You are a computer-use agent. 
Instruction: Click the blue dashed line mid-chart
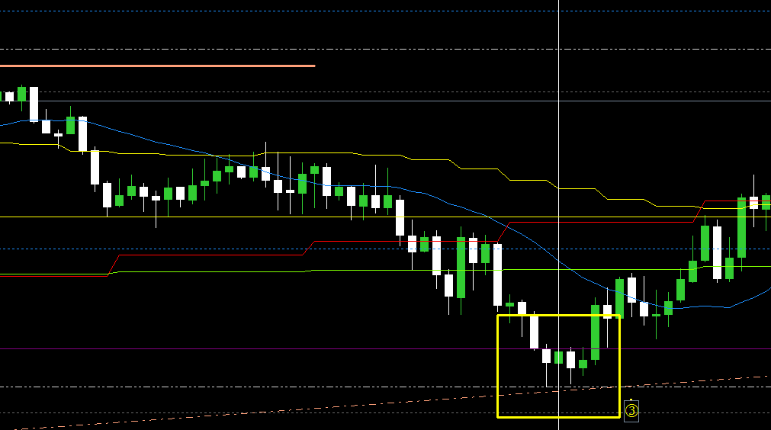(x=229, y=249)
